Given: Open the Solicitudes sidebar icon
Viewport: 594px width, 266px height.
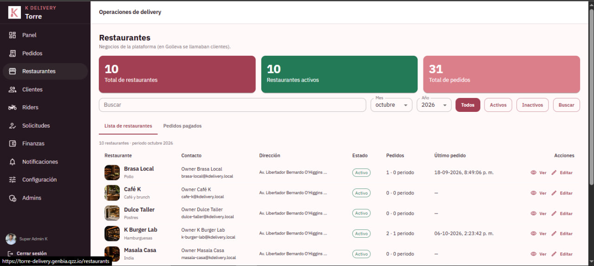Looking at the screenshot, I should coord(13,126).
